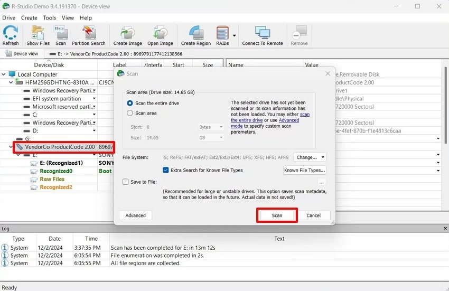Close the Scan dialog
The height and width of the screenshot is (291, 449).
click(328, 73)
